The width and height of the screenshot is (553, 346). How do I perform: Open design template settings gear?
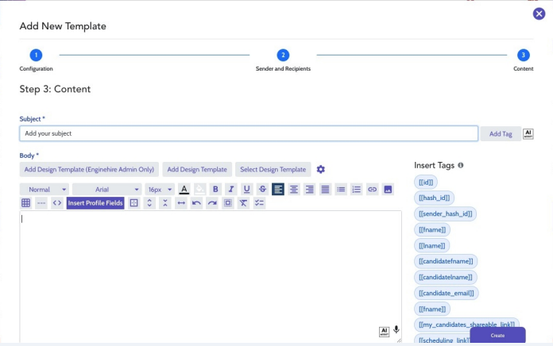pyautogui.click(x=320, y=170)
